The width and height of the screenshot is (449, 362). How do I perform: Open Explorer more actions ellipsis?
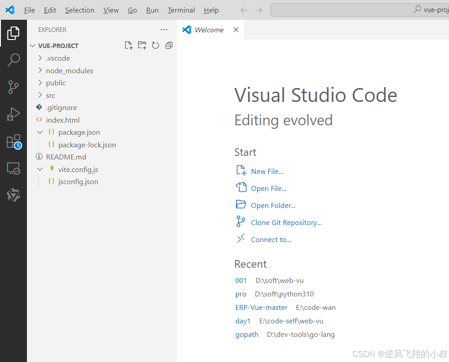(164, 30)
